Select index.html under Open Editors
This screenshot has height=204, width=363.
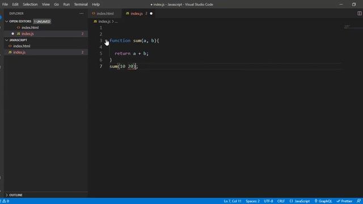30,28
